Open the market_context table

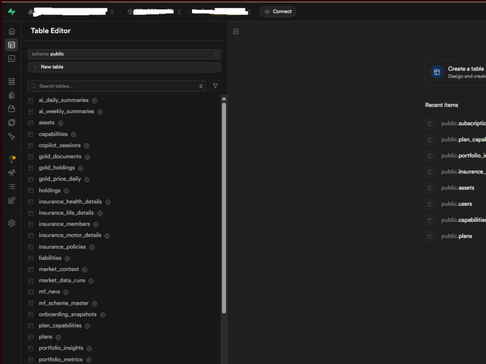click(x=59, y=269)
